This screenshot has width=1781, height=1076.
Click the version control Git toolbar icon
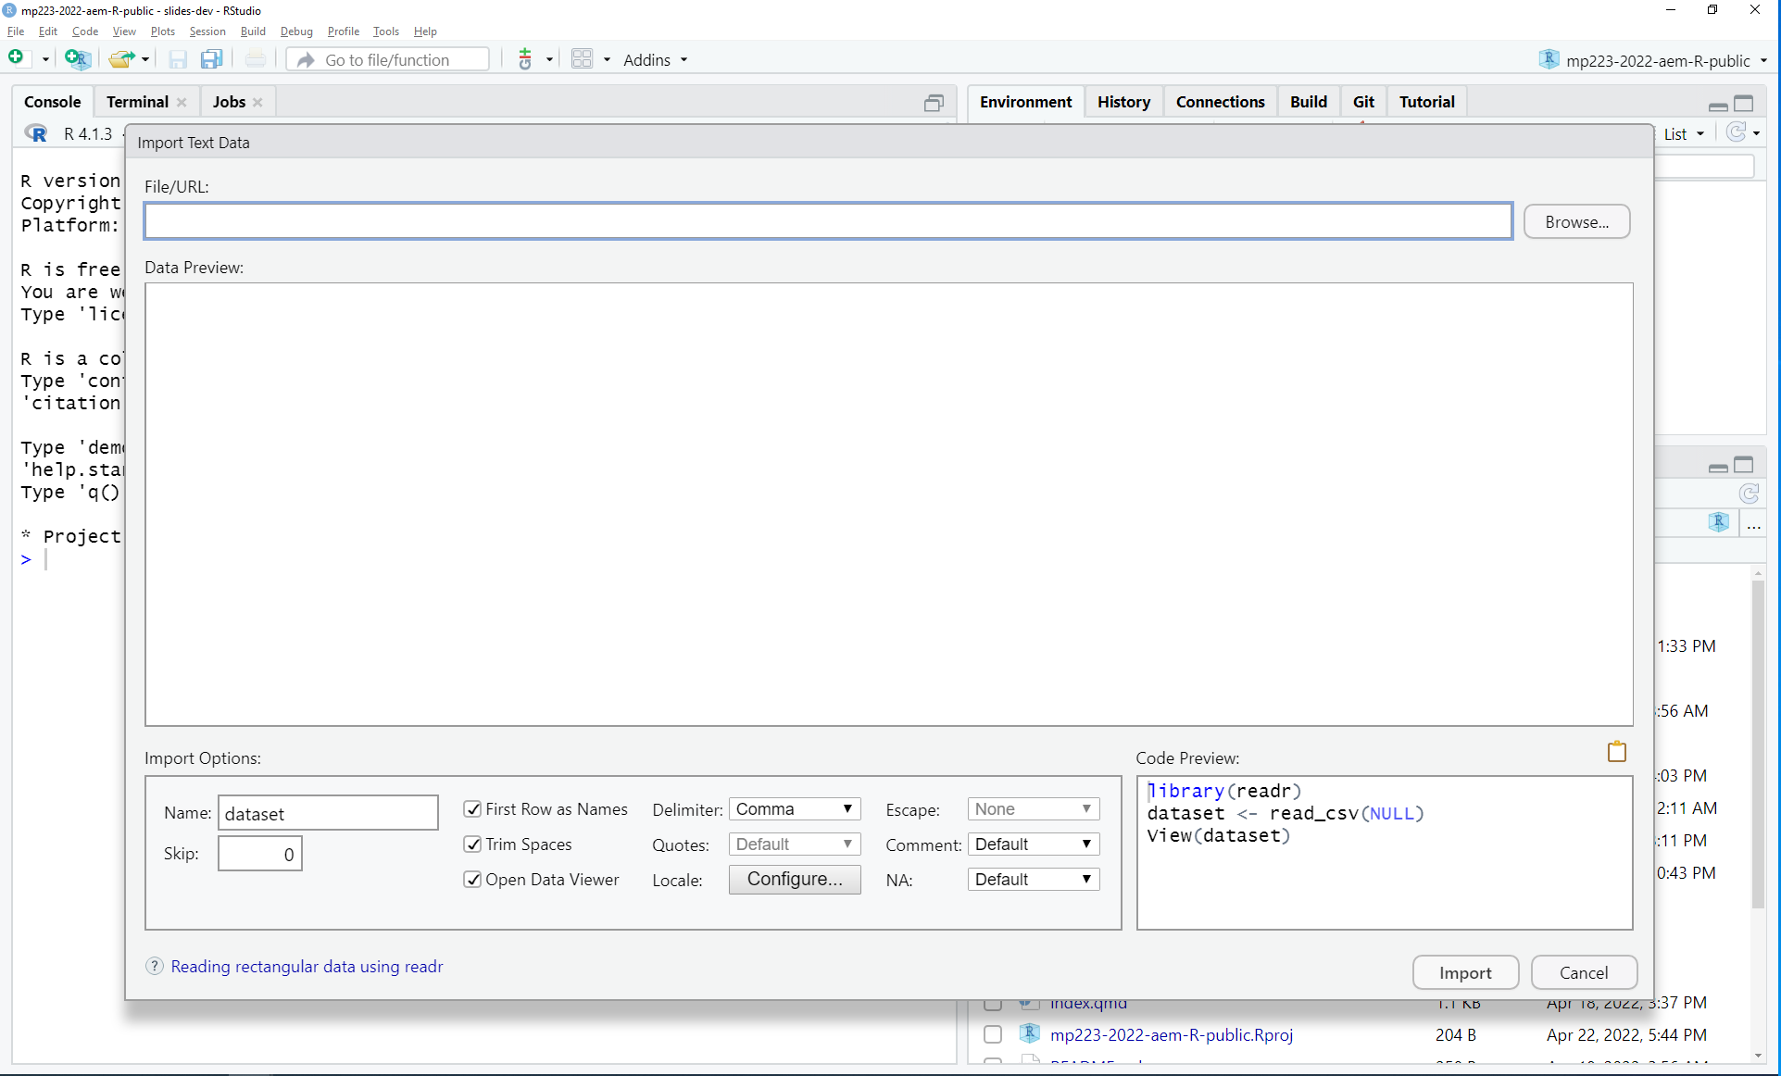pyautogui.click(x=525, y=59)
